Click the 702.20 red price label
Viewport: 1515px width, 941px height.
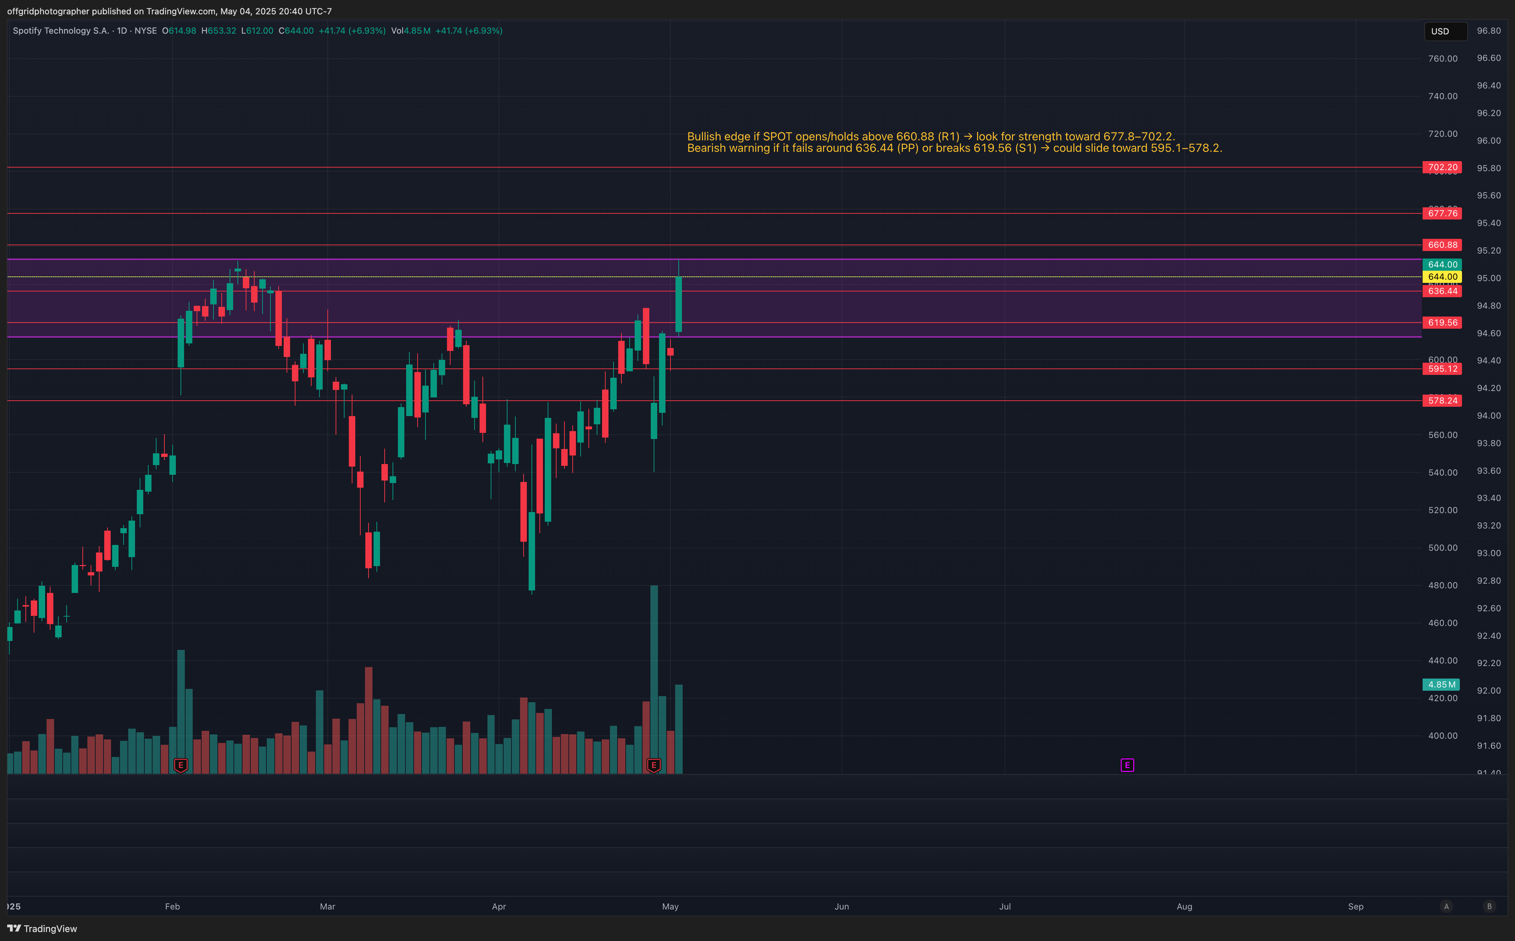point(1442,168)
